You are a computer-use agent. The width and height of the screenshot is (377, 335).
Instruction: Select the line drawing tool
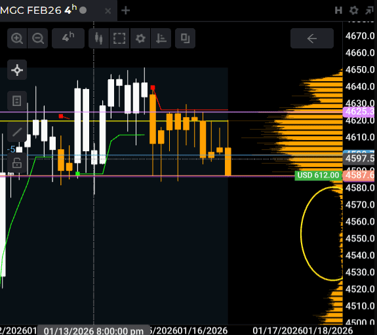click(17, 132)
